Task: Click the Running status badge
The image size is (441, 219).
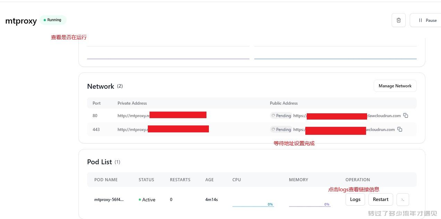Action: pyautogui.click(x=53, y=20)
